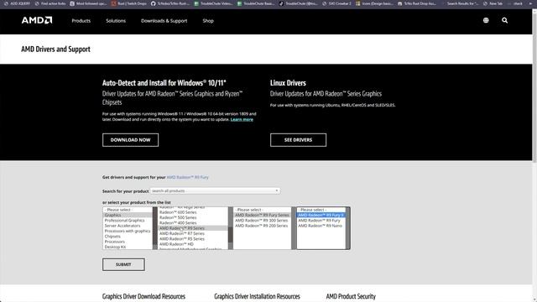The height and width of the screenshot is (302, 537).
Task: Open the New Tab bookmark
Action: coord(493,3)
